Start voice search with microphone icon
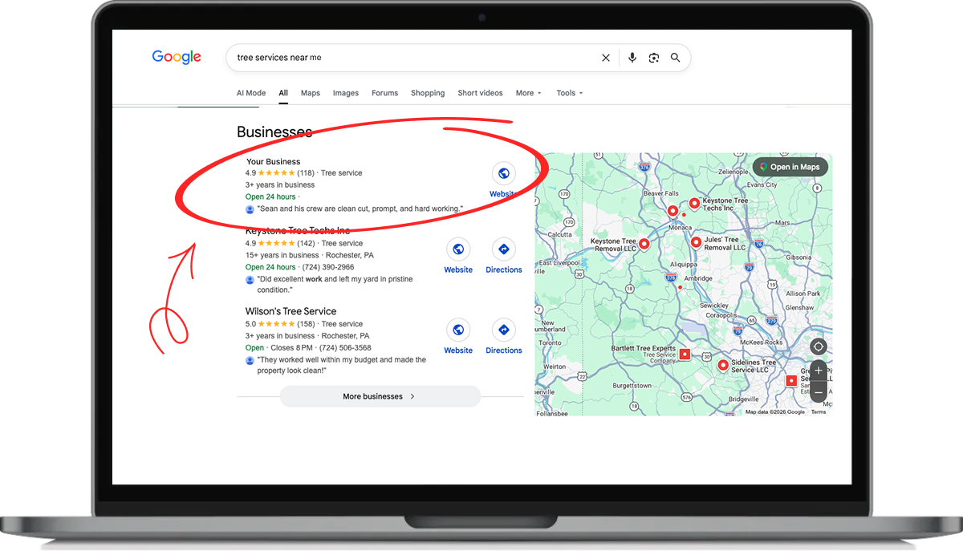The image size is (963, 551). (x=632, y=58)
